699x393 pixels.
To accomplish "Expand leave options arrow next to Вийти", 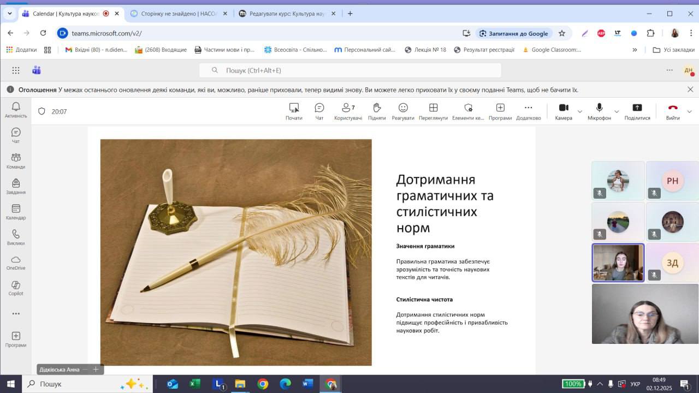I will (x=689, y=111).
